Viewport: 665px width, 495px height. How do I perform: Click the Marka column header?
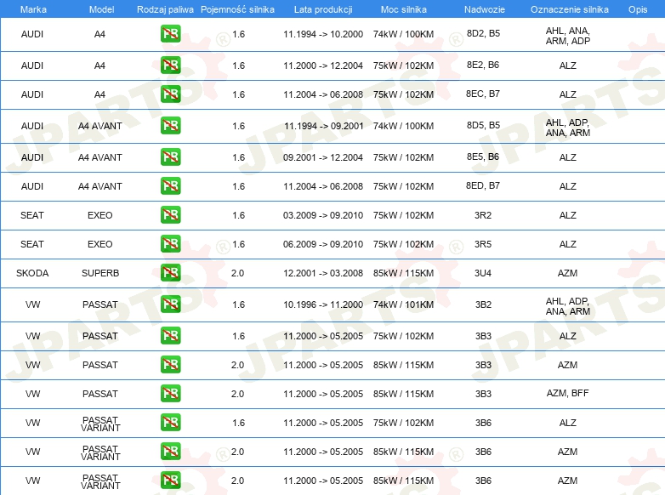coord(33,9)
